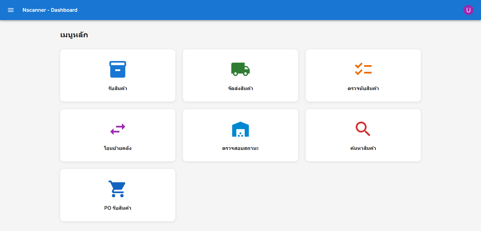
Task: Select the blue archive box icon for รับสินค้า
Action: click(117, 69)
